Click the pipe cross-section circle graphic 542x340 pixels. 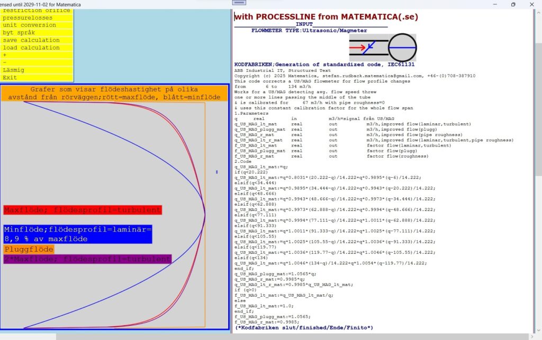pyautogui.click(x=402, y=48)
